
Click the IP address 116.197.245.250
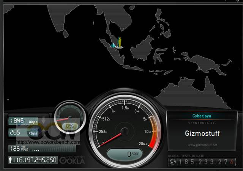[35, 160]
